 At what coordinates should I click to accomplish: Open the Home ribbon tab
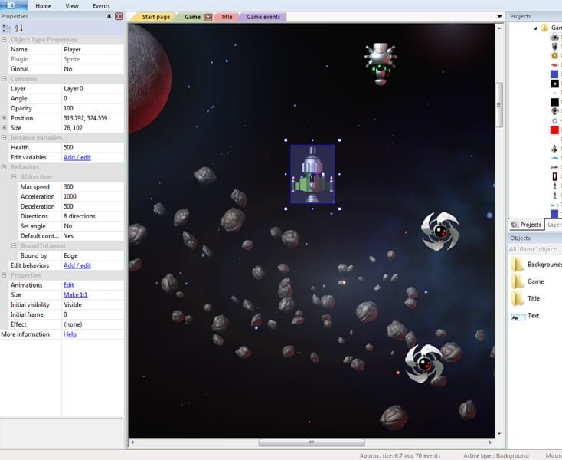pyautogui.click(x=43, y=6)
